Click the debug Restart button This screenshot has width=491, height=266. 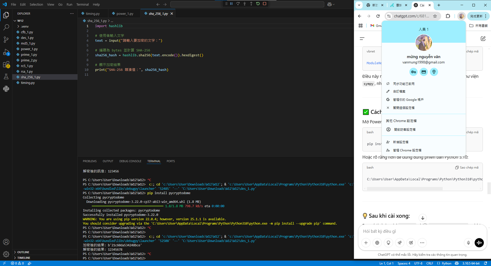pos(258,4)
